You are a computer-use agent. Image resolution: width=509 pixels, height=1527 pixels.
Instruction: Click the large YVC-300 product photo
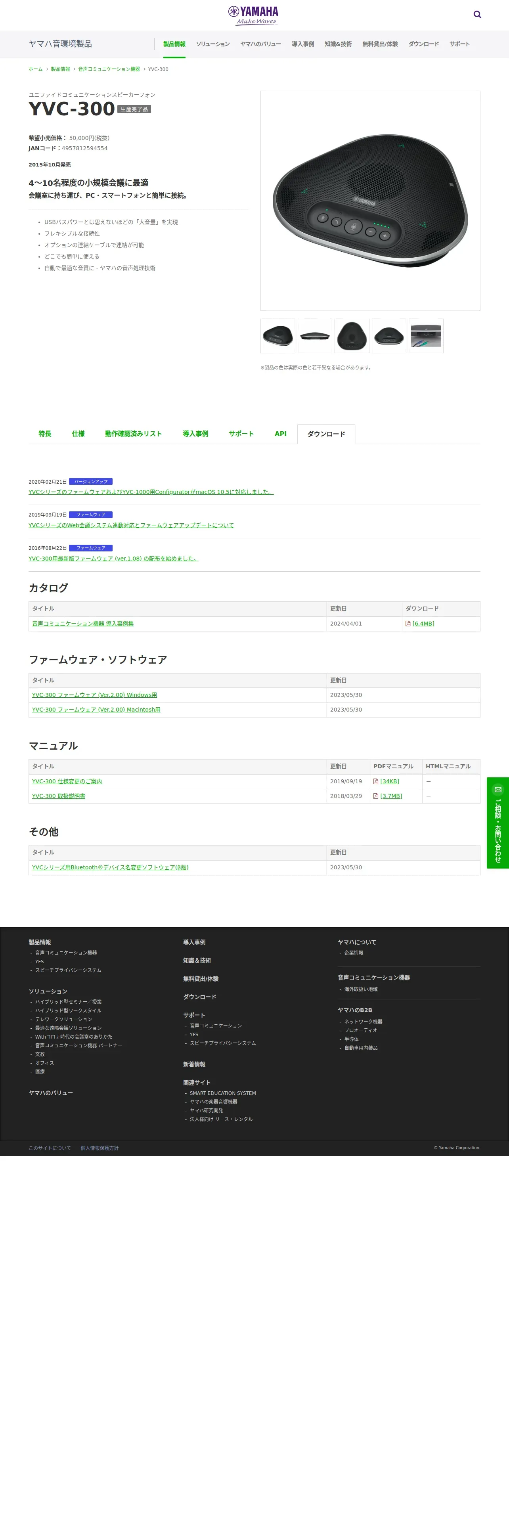coord(370,201)
